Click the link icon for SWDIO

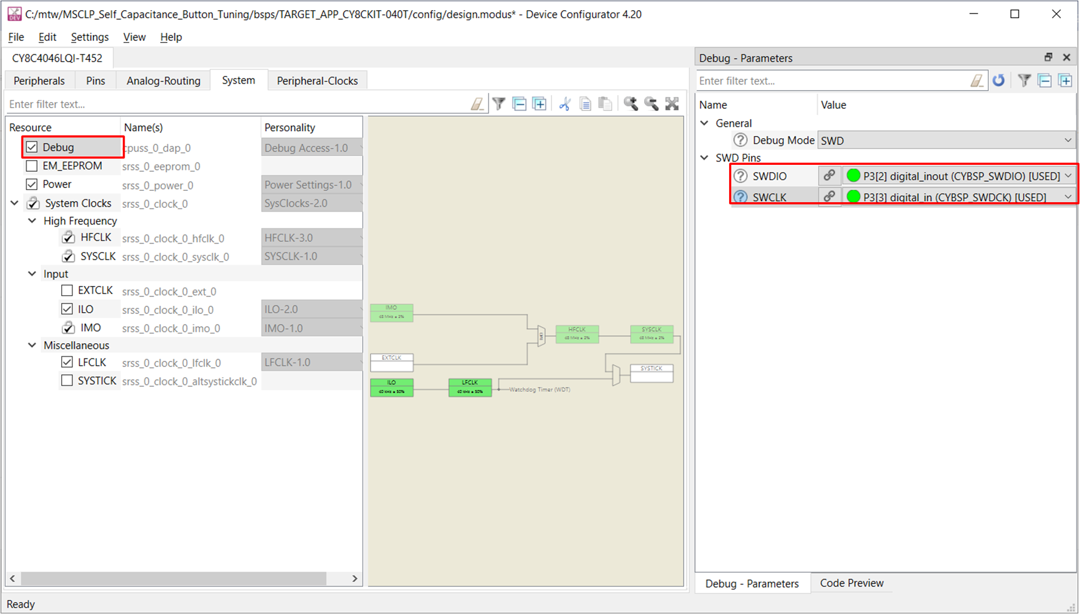(829, 176)
